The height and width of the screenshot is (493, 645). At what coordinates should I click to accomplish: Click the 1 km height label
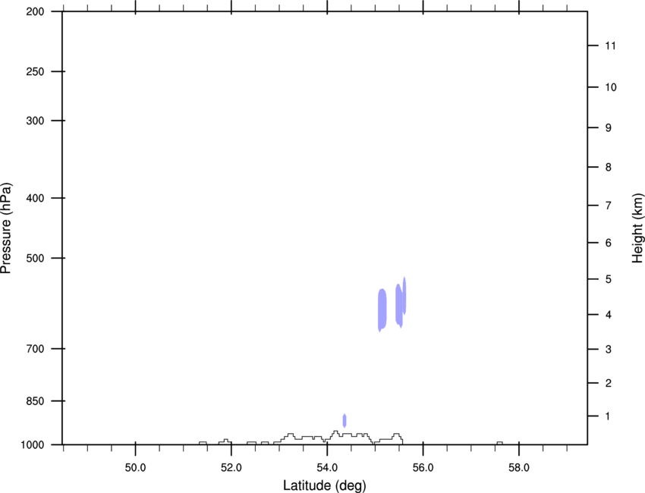click(608, 416)
